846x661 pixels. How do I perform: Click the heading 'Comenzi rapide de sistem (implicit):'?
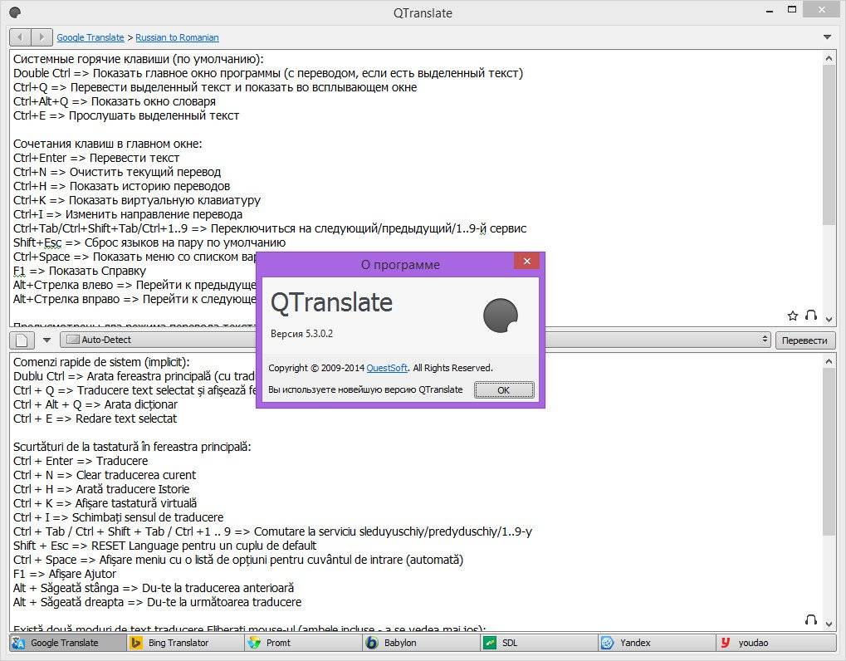(101, 362)
